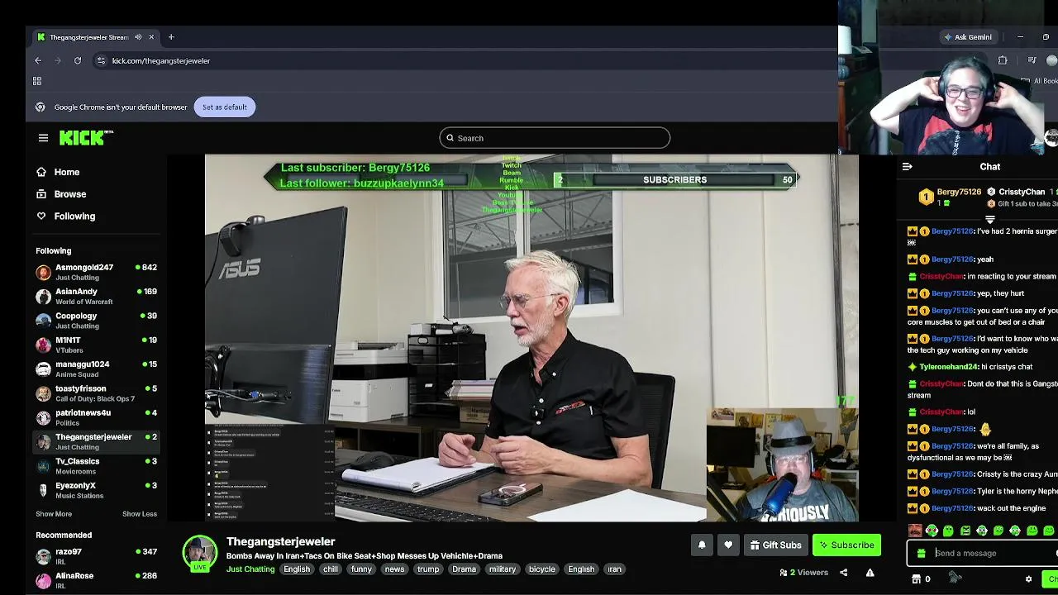The height and width of the screenshot is (595, 1058).
Task: Select Thegangsterjeweler in the Following list
Action: (96, 441)
